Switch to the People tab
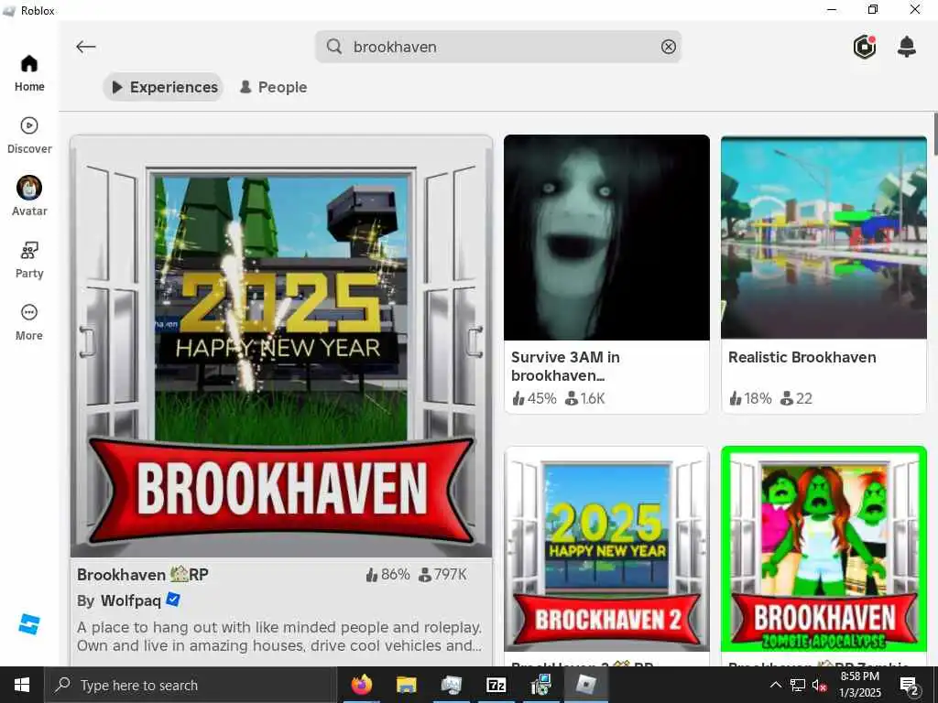 [x=273, y=87]
